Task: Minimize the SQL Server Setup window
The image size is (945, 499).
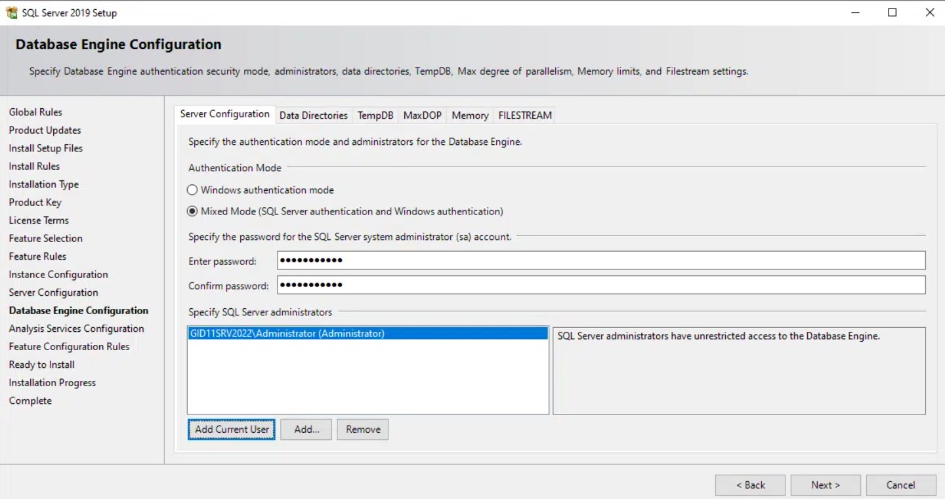Action: [855, 12]
